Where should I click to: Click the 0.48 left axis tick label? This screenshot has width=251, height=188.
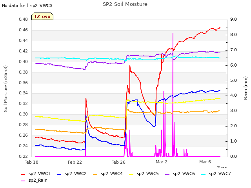coord(24,20)
